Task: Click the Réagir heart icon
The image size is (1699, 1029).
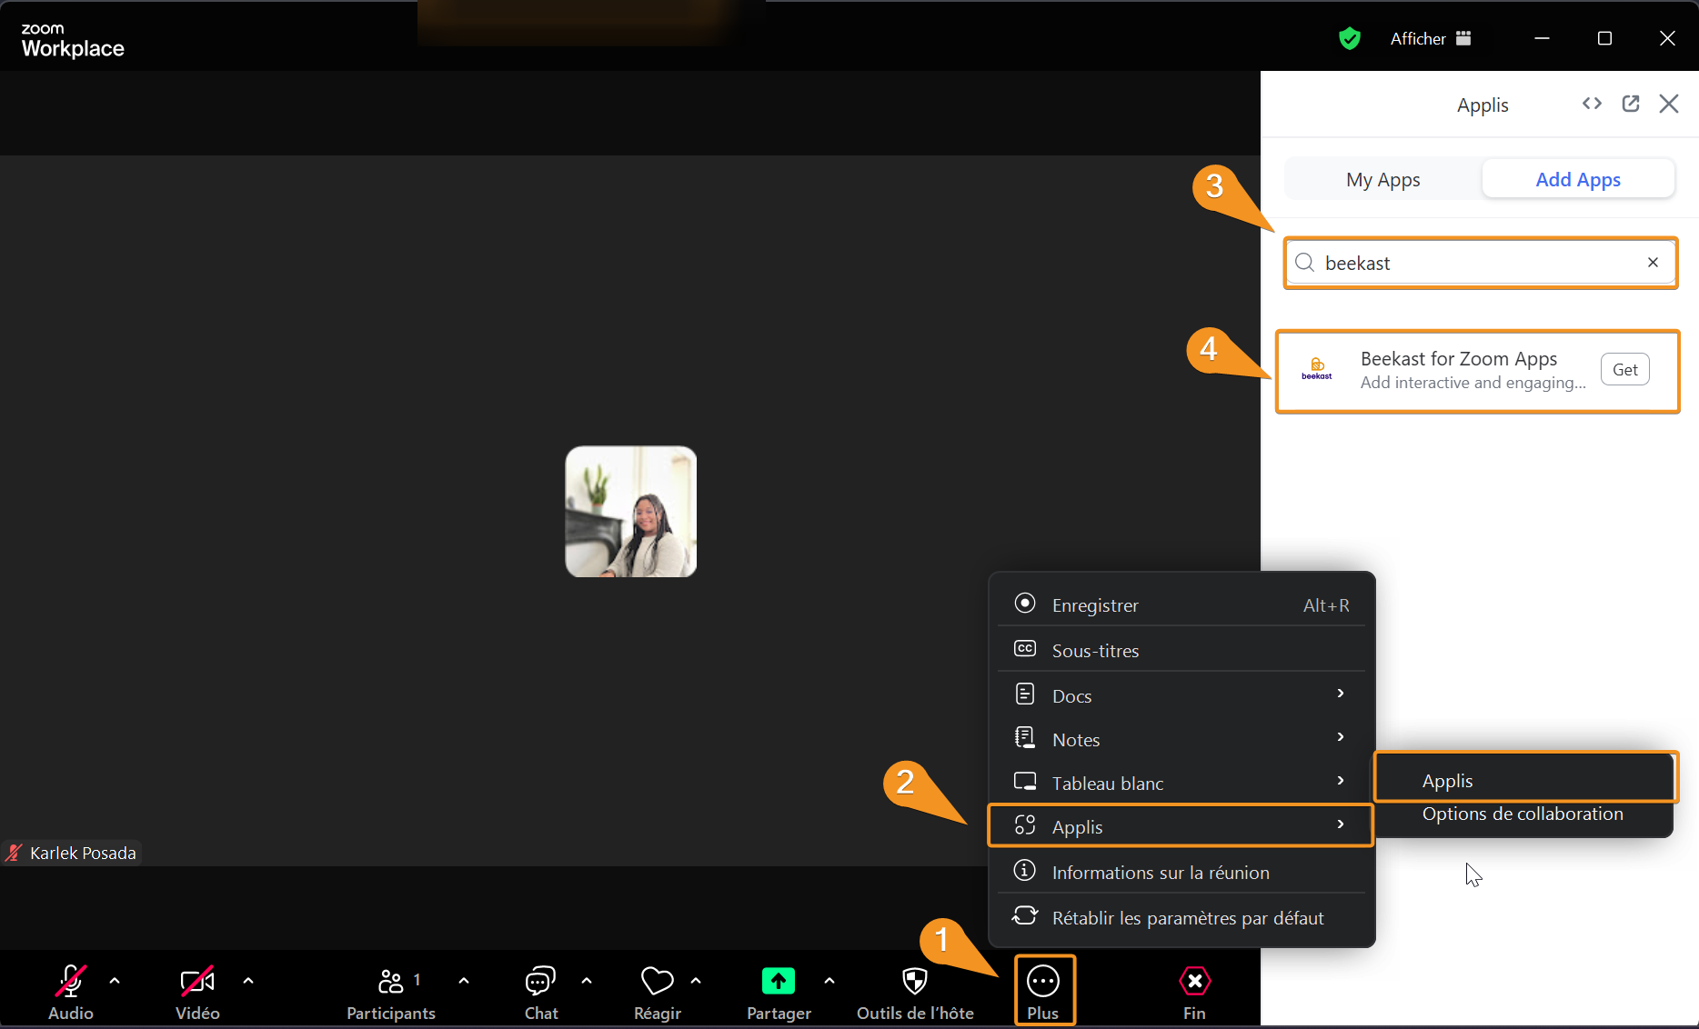Action: [657, 981]
